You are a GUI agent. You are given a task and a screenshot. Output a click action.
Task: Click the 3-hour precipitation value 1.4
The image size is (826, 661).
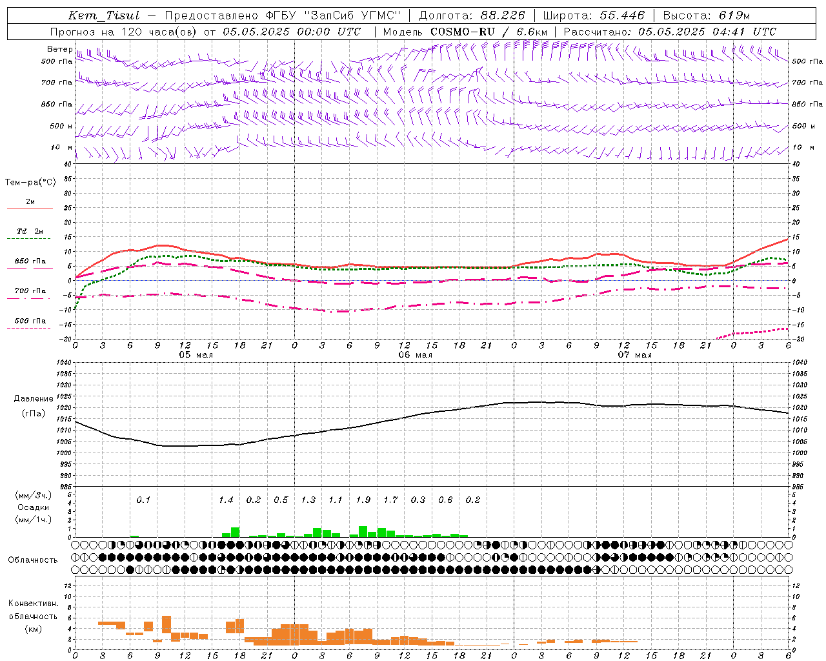pos(226,500)
